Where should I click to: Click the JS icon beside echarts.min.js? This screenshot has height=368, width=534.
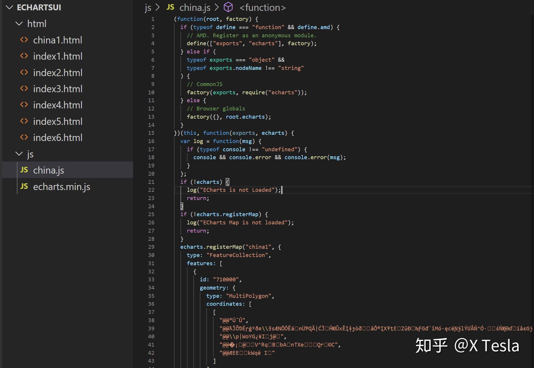point(24,186)
